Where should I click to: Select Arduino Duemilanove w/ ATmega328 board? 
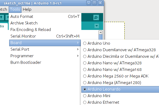tap(120, 50)
